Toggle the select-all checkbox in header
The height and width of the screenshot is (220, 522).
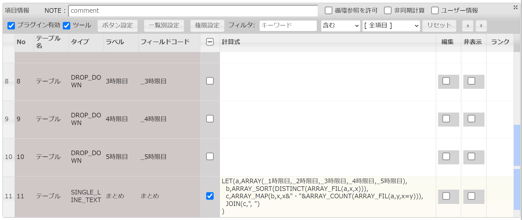point(210,42)
